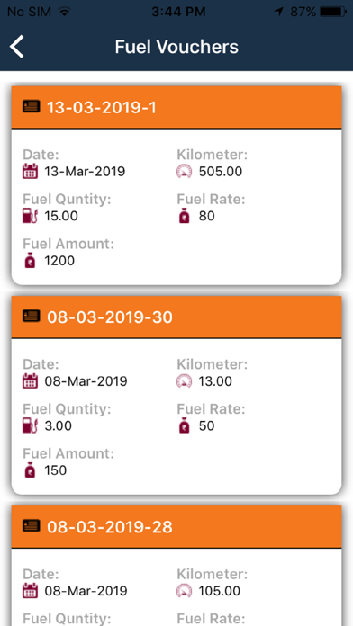The image size is (353, 626).
Task: Tap the card icon beside 13-03-2019-1
Action: (x=32, y=107)
